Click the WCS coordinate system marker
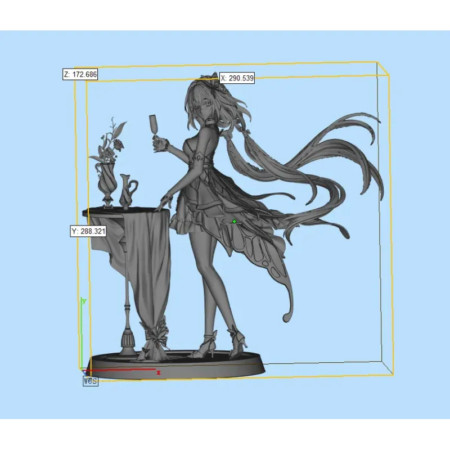Viewport: 450px width, 450px height. (x=91, y=381)
